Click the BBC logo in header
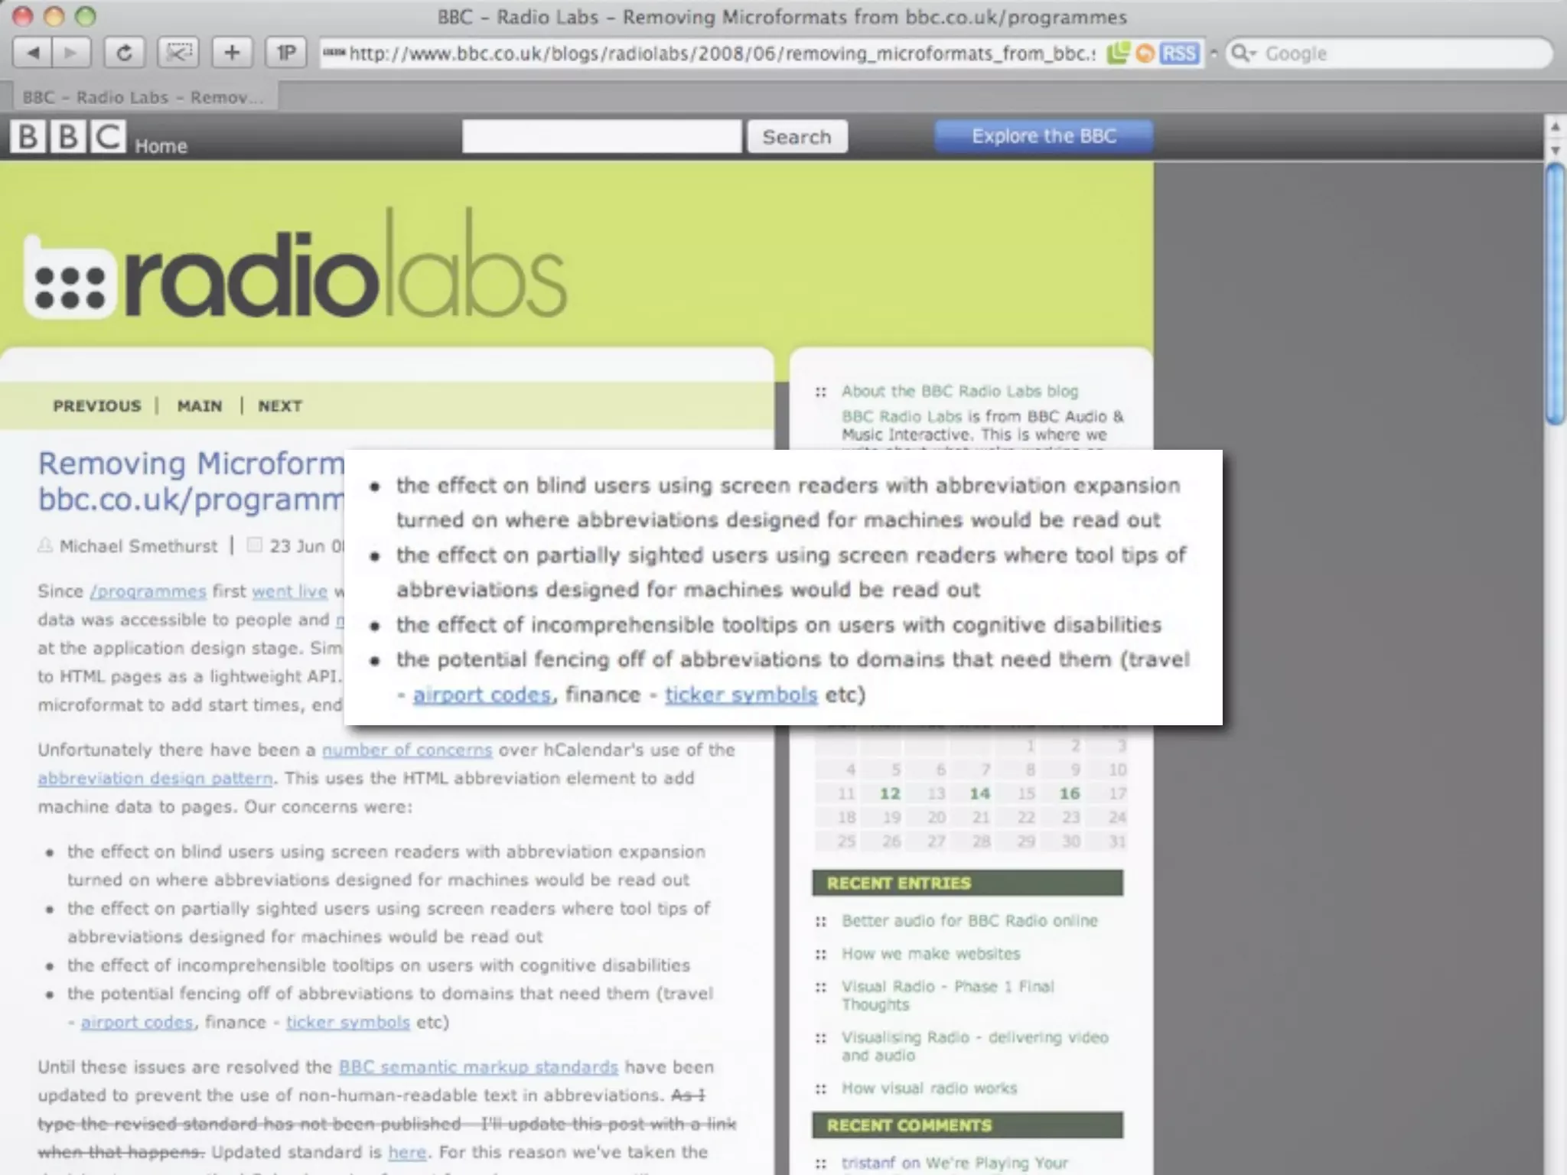The image size is (1567, 1175). (x=68, y=137)
